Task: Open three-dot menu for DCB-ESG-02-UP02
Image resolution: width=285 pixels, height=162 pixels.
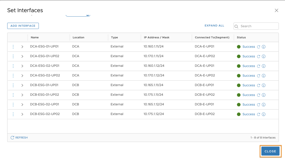Action: 13,114
